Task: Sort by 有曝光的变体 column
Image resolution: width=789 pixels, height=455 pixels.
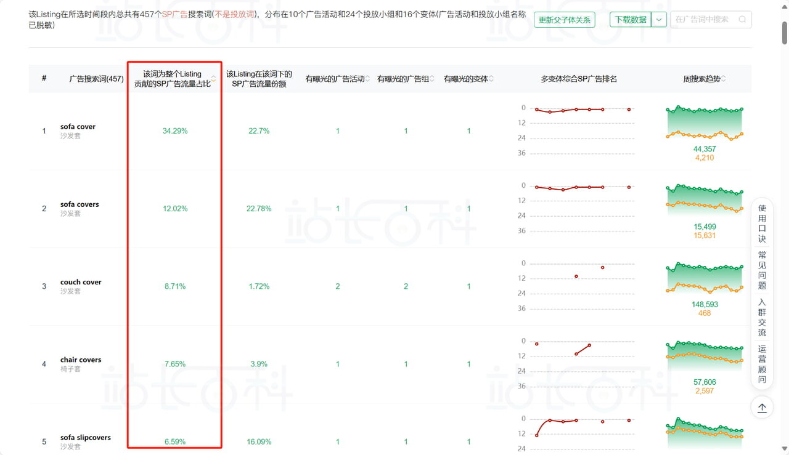Action: [x=491, y=79]
